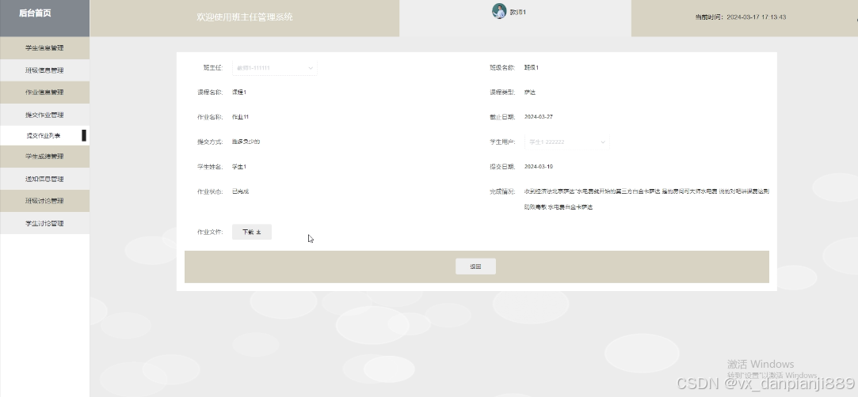Open 通知信息管理 menu
Image resolution: width=858 pixels, height=397 pixels.
click(x=44, y=179)
